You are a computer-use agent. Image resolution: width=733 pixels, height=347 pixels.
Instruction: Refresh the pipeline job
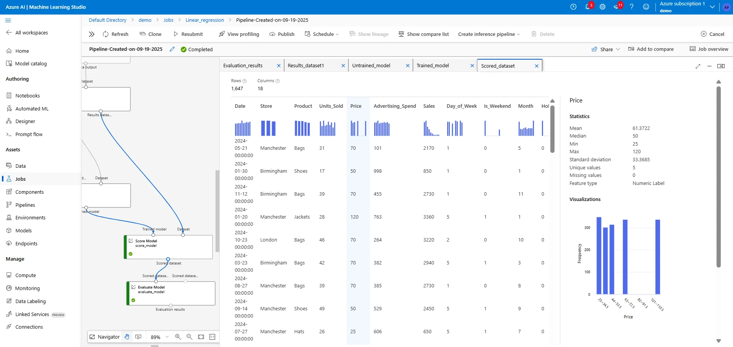tap(115, 34)
